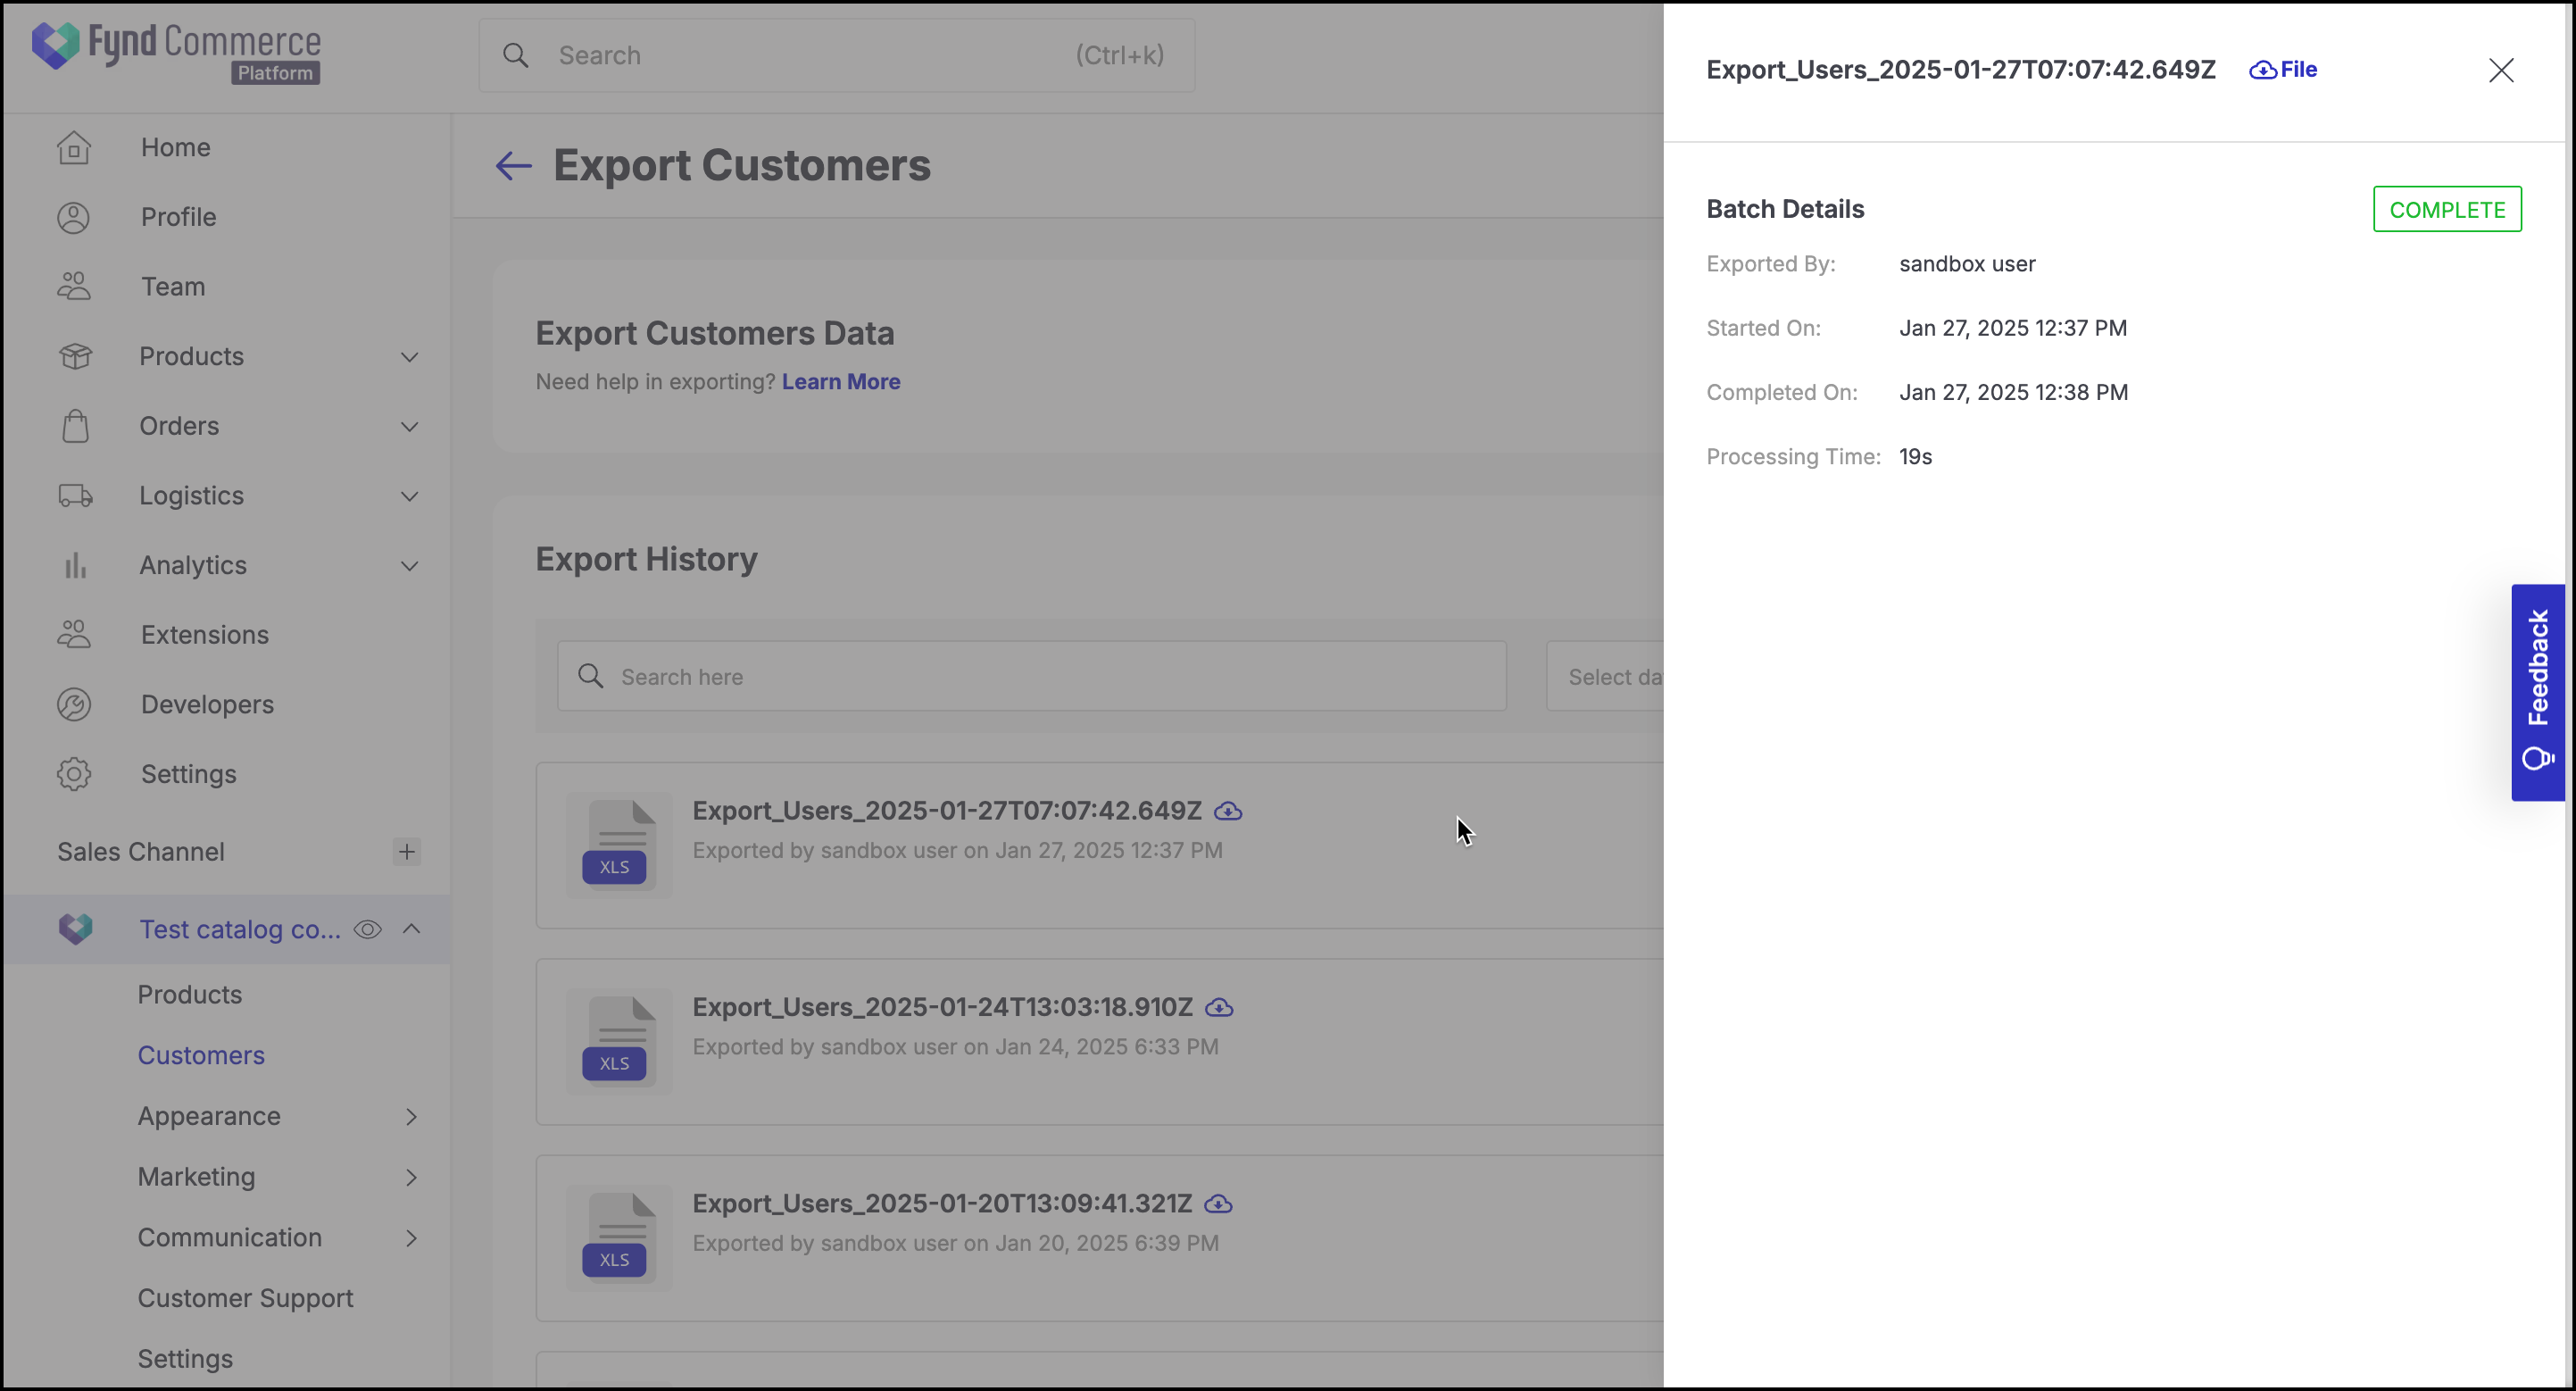Click the Batch Details heading
2576x1391 pixels.
pyautogui.click(x=1785, y=210)
